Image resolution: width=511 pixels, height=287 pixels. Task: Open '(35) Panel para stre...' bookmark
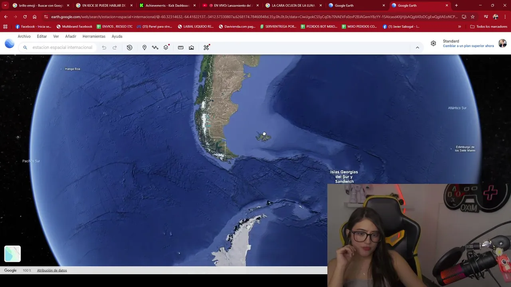(x=154, y=26)
